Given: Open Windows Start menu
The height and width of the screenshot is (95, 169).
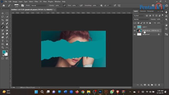Looking at the screenshot, I should click(36, 92).
